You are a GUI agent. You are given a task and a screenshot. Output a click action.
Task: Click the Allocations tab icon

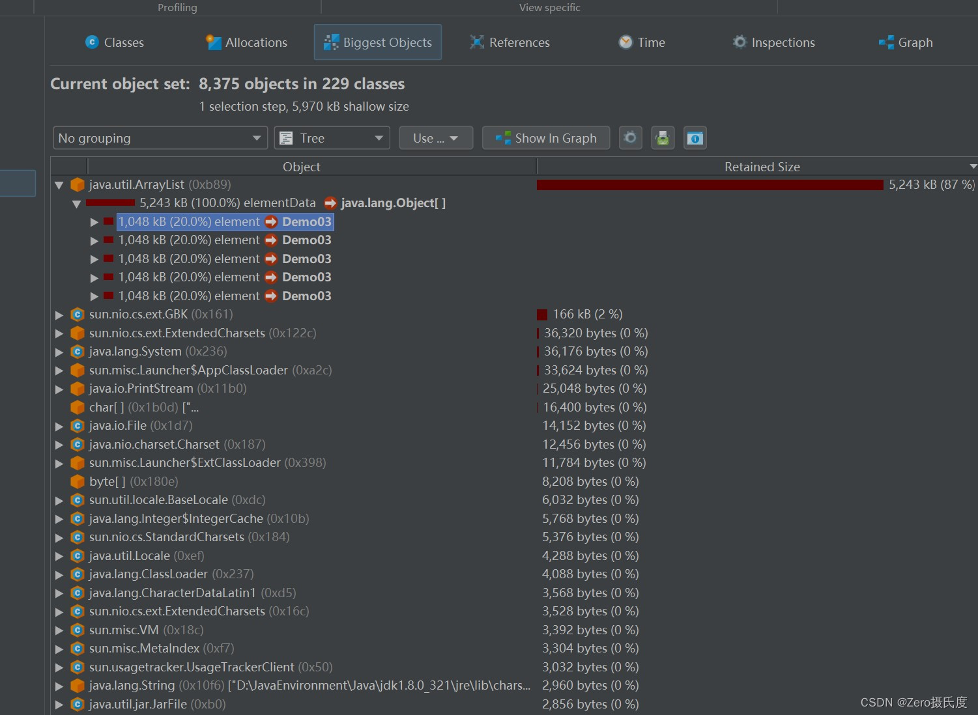[x=214, y=42]
